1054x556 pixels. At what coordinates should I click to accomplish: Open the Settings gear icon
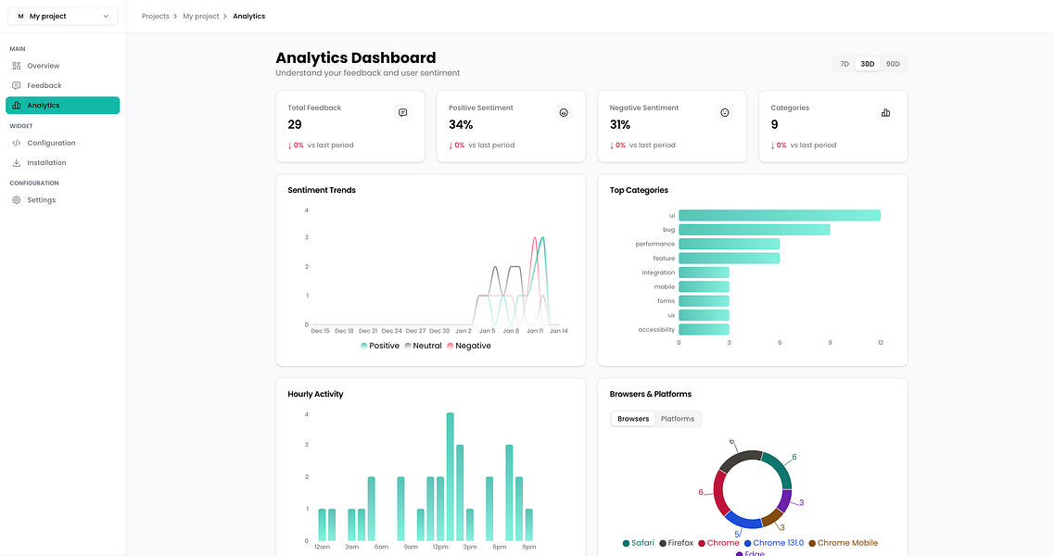16,199
